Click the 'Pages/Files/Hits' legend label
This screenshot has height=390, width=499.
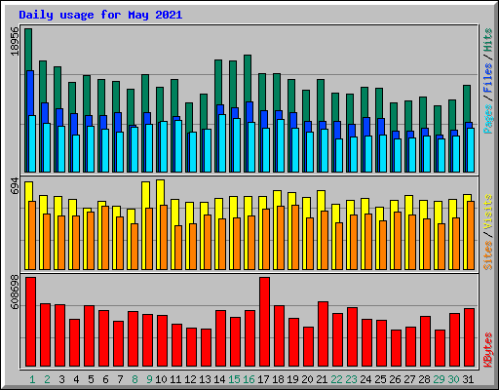[487, 81]
